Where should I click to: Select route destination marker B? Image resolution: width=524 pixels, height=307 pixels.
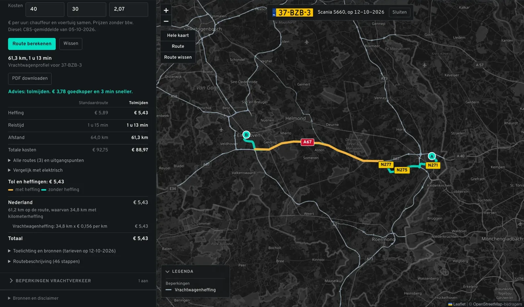[x=246, y=135]
